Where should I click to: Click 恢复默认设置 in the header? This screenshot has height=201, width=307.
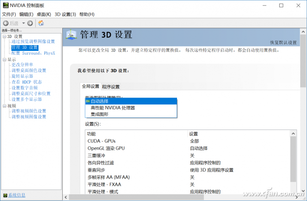tap(283, 42)
